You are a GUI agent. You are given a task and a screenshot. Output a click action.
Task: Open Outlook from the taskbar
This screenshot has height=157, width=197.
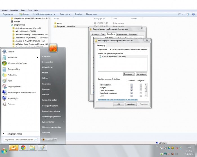14,148
